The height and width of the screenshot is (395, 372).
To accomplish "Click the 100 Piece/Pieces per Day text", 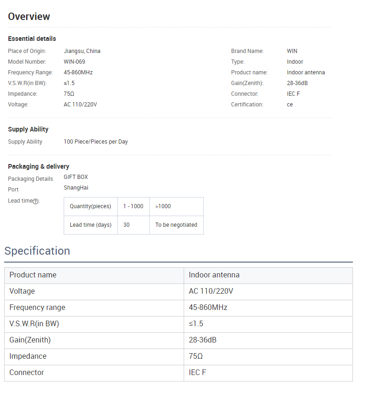I will [95, 142].
